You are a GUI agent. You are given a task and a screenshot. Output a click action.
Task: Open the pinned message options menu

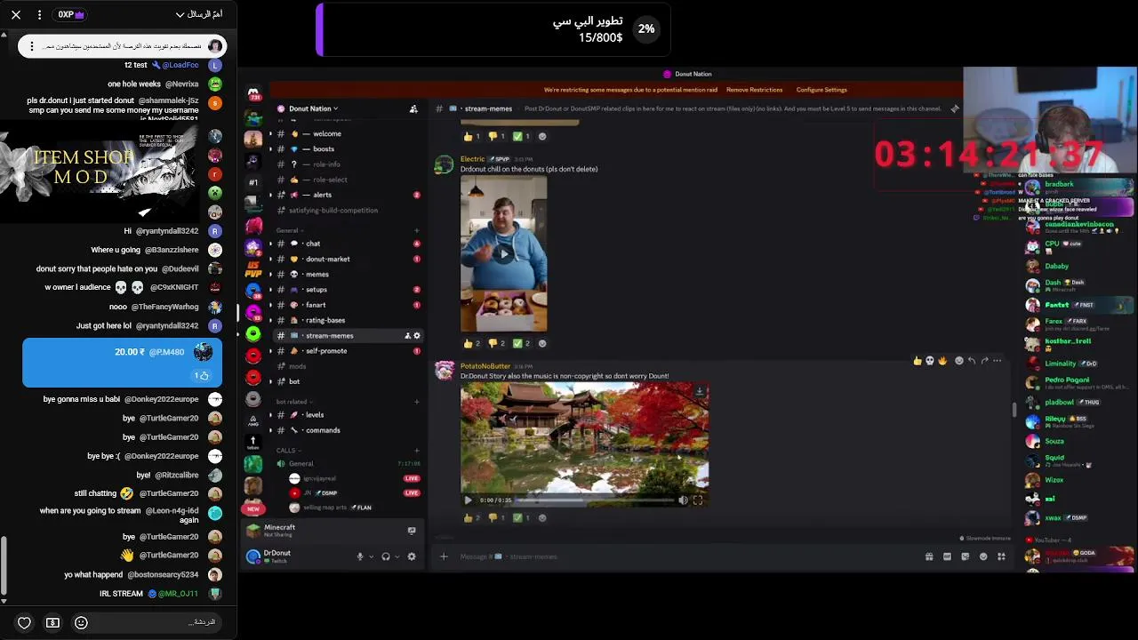(x=32, y=46)
